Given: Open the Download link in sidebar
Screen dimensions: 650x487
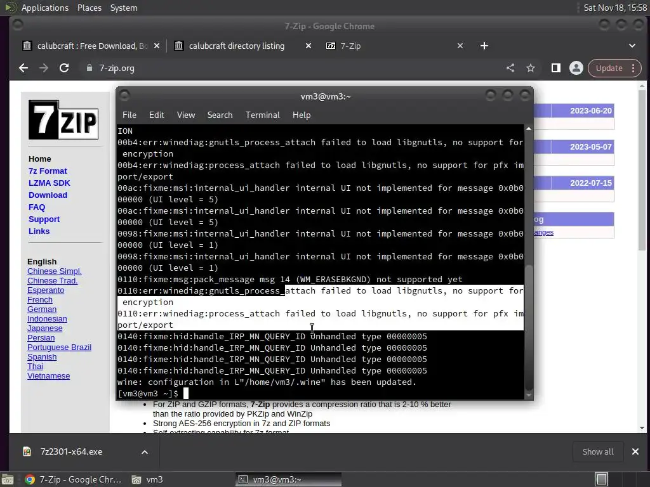Looking at the screenshot, I should [x=48, y=195].
